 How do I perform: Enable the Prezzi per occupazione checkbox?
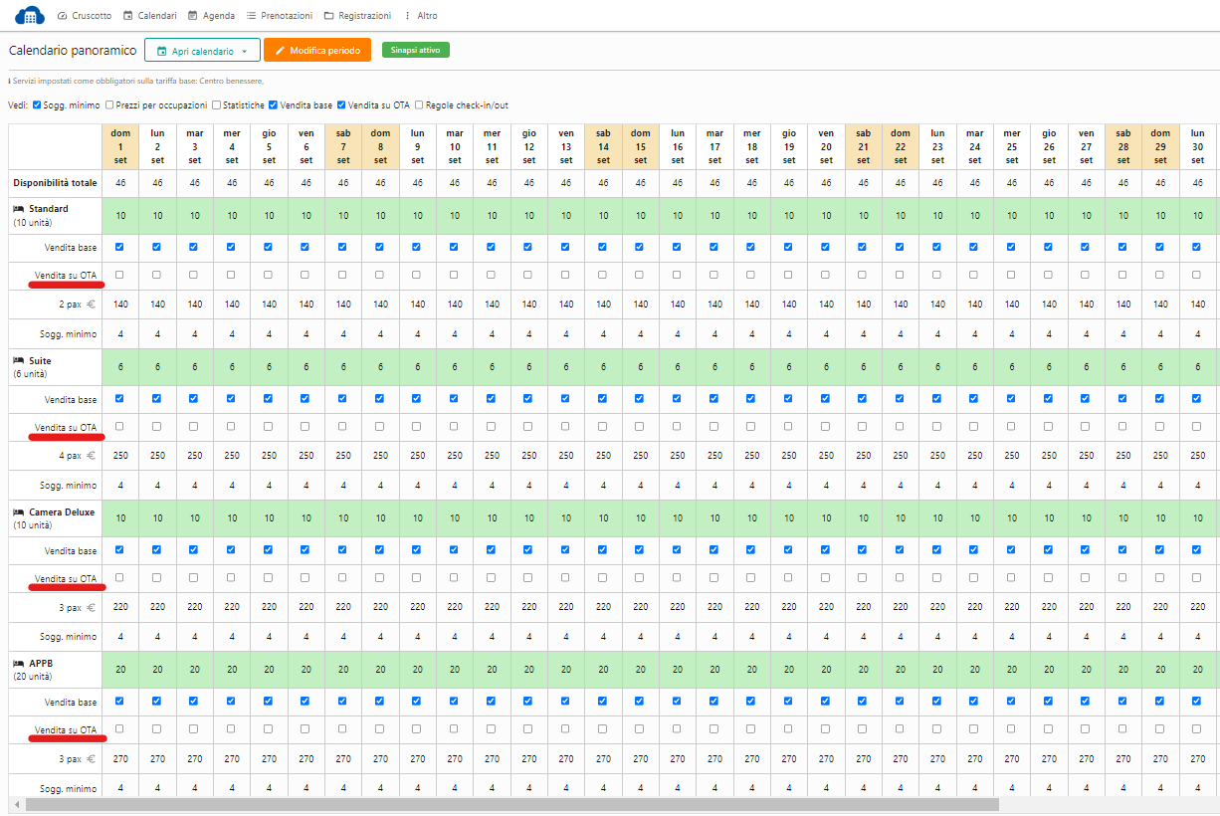[110, 104]
